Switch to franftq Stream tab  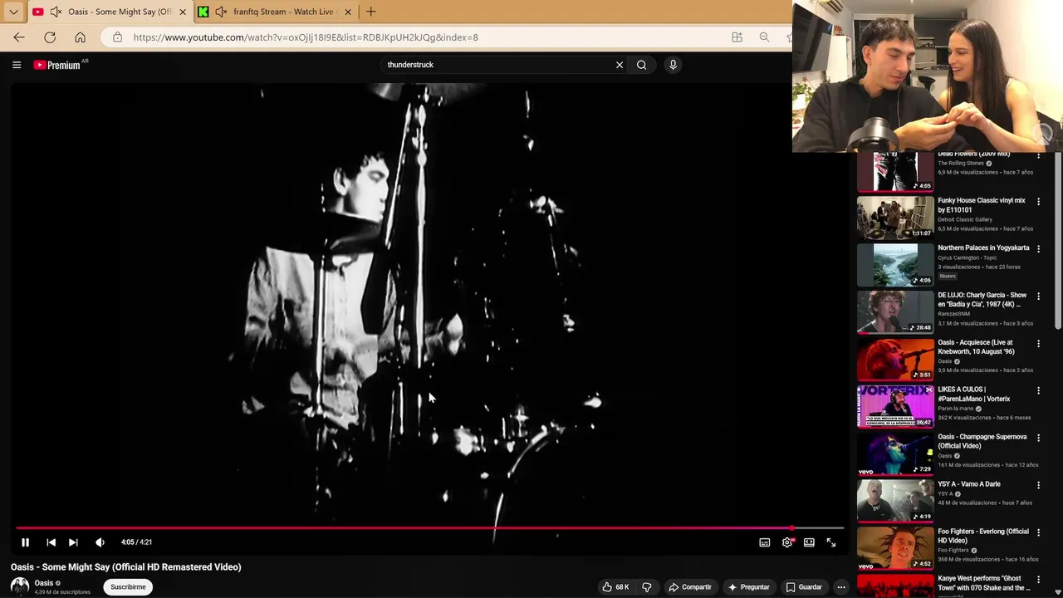tap(276, 12)
